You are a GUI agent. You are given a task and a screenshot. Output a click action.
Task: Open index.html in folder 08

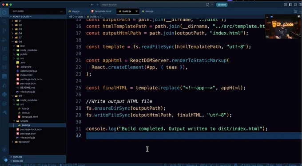tap(38, 75)
